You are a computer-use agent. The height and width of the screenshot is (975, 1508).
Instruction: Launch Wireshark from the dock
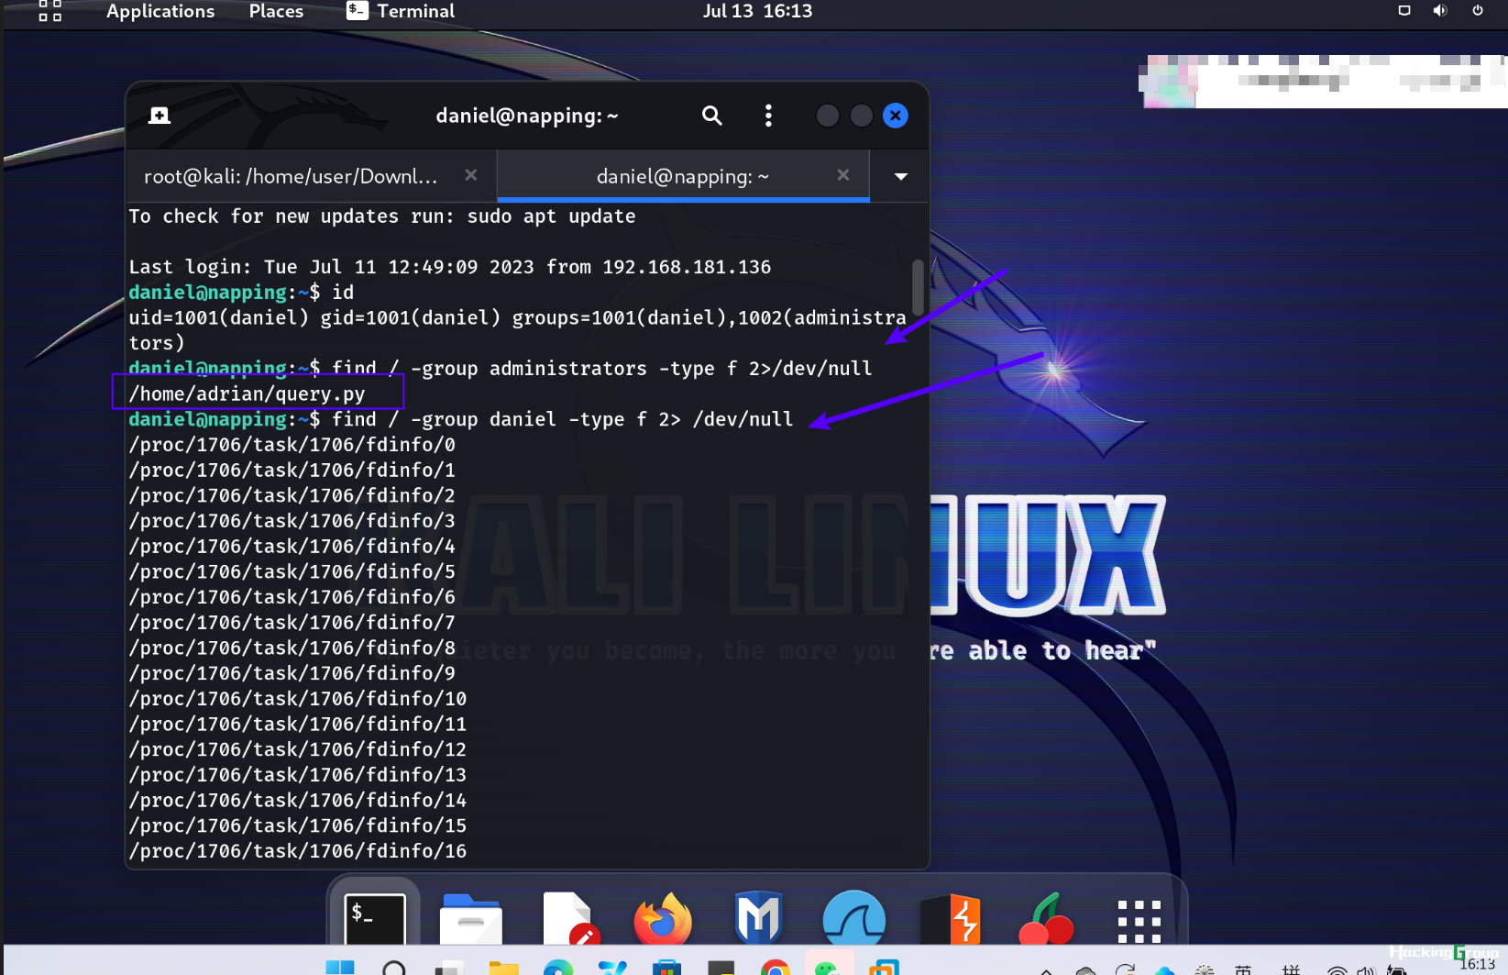pyautogui.click(x=854, y=918)
